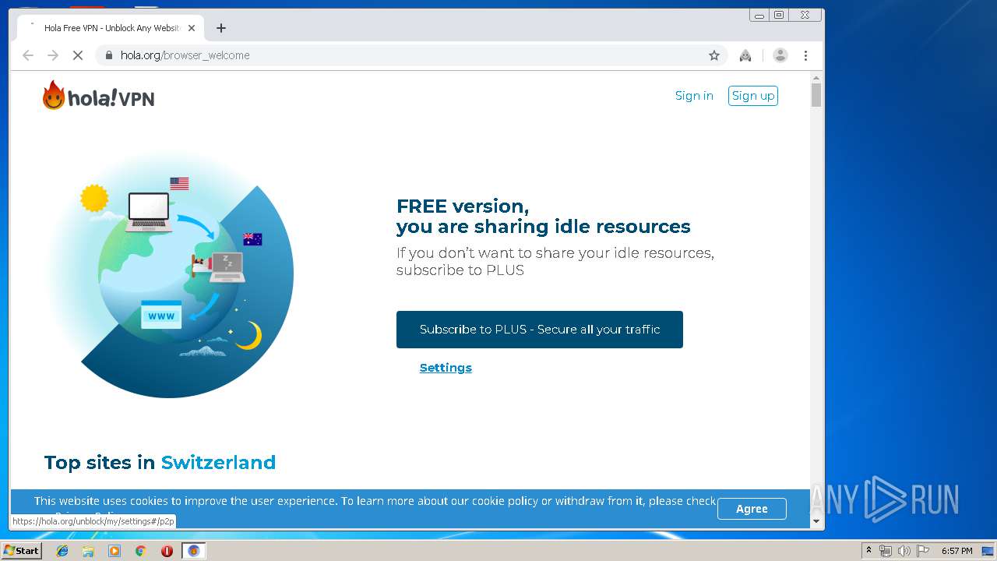Stop loading the page
Image resolution: width=997 pixels, height=561 pixels.
(x=77, y=55)
